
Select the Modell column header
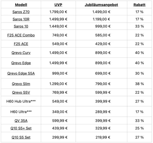click(21, 5)
